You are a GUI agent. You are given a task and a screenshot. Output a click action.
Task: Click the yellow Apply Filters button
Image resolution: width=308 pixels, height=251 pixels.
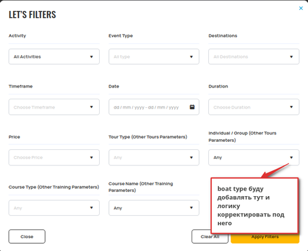(x=265, y=239)
